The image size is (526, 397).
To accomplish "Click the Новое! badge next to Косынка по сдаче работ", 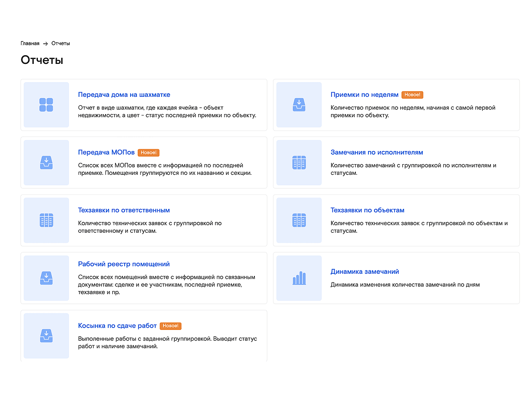I will pyautogui.click(x=171, y=326).
